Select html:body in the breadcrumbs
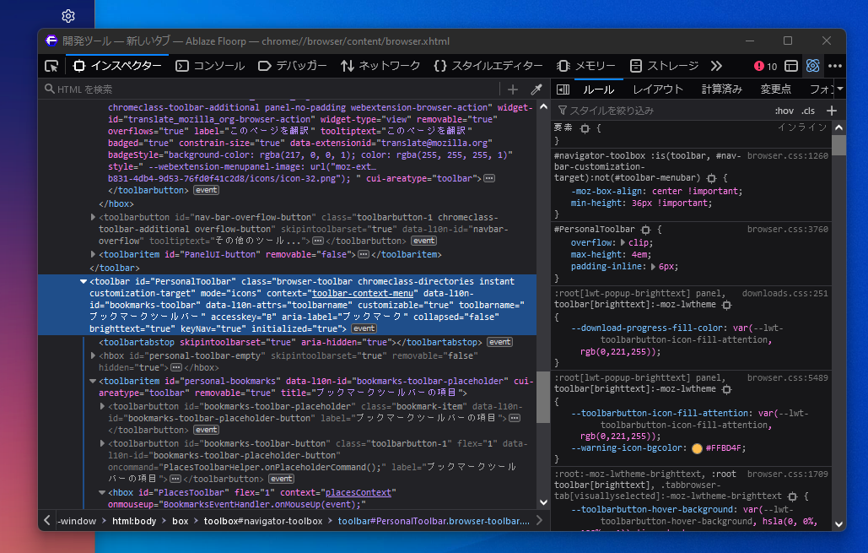 pos(134,522)
